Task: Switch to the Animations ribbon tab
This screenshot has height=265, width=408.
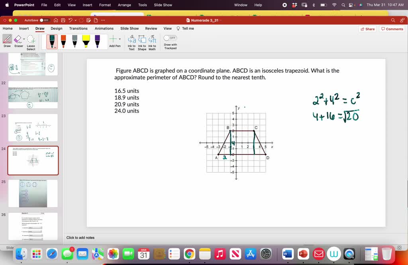Action: click(x=104, y=28)
